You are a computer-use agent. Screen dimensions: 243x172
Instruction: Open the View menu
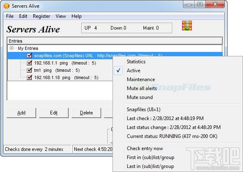[x=61, y=16]
